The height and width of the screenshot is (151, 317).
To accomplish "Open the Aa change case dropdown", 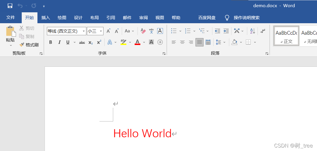I will [129, 31].
